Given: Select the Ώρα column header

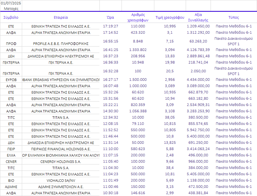Looking at the screenshot, I should click(111, 17).
